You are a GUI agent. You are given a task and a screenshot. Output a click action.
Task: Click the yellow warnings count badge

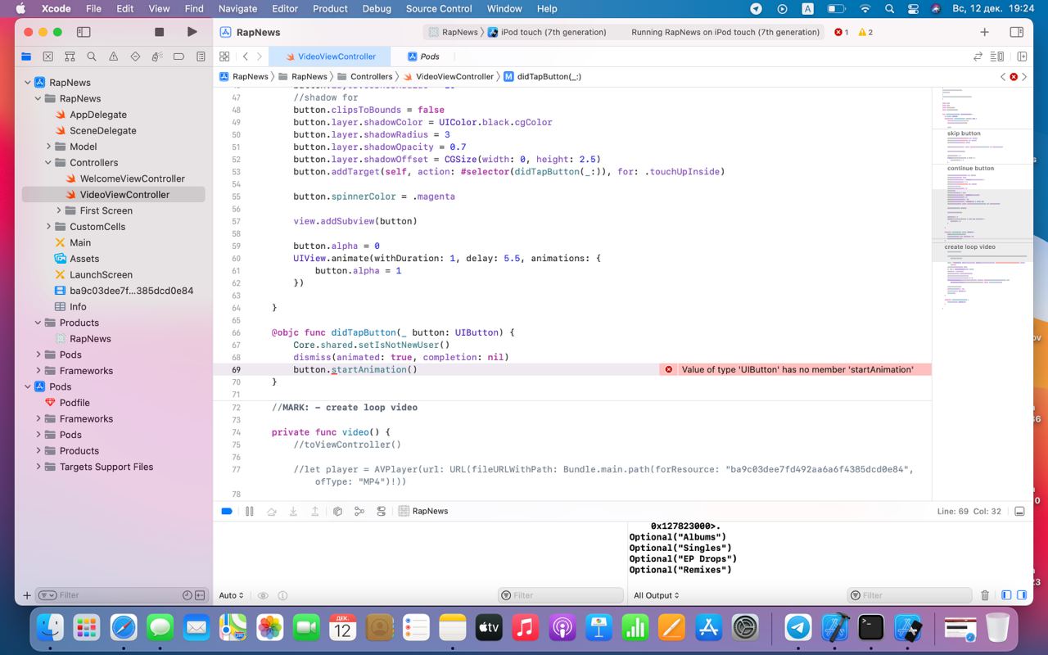click(x=865, y=32)
